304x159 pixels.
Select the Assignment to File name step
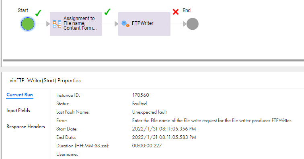76,24
